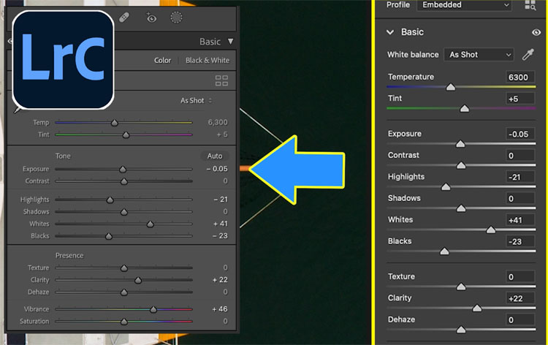Click the Auto tone button
The image size is (548, 345).
(x=215, y=156)
